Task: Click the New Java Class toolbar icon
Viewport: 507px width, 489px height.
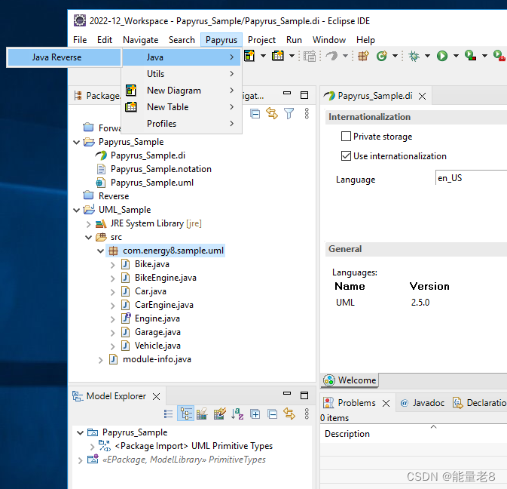Action: point(382,56)
